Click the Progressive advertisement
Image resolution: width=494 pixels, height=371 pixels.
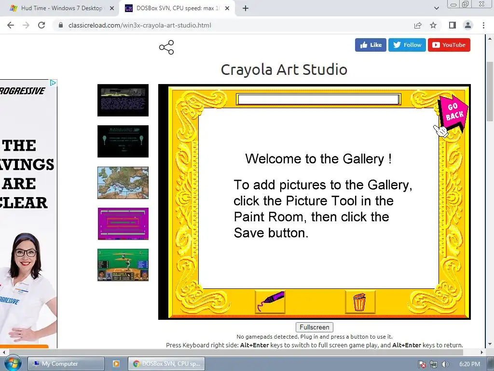tap(28, 214)
